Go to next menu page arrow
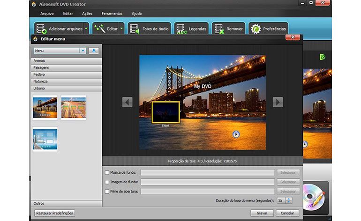361x221 pixels. tap(278, 102)
